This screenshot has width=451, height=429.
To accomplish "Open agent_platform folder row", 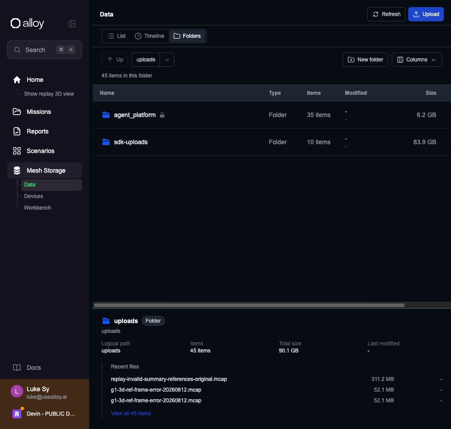I will click(271, 115).
